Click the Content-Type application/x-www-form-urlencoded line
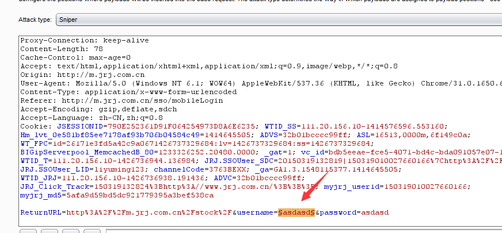The height and width of the screenshot is (233, 502). point(128,92)
